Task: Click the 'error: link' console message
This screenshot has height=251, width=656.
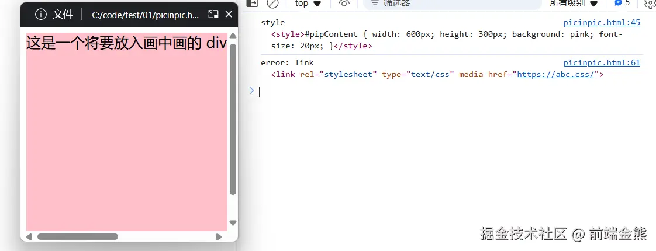Action: tap(287, 62)
